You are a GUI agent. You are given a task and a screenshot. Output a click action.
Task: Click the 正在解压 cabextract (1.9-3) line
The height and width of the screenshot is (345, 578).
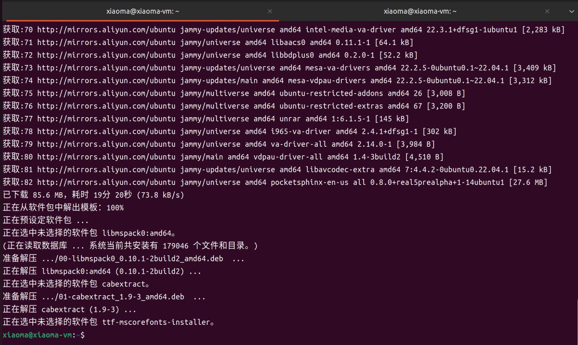tap(69, 309)
